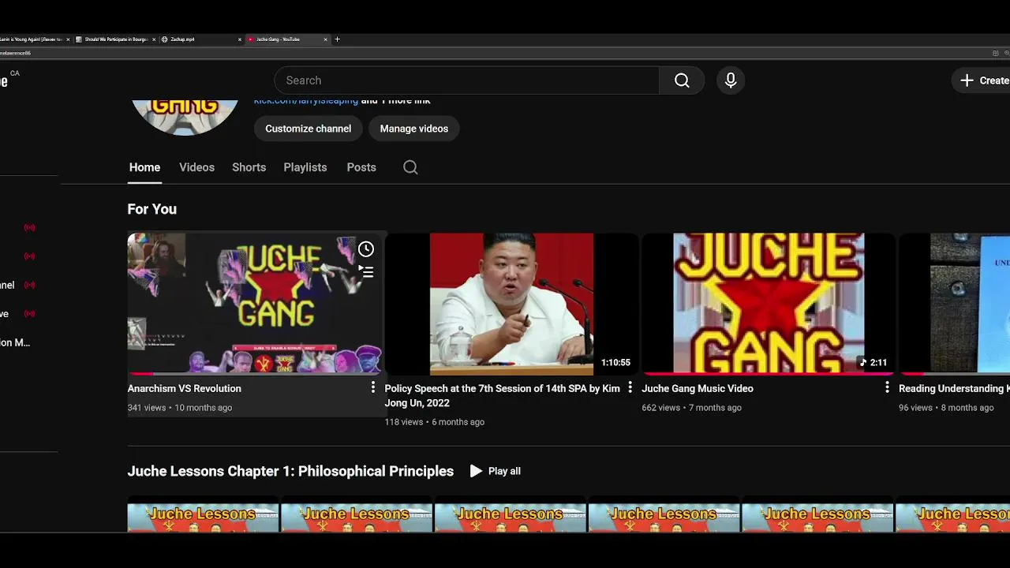The height and width of the screenshot is (568, 1010).
Task: Open more options for Anarchism VS Revolution
Action: point(373,387)
